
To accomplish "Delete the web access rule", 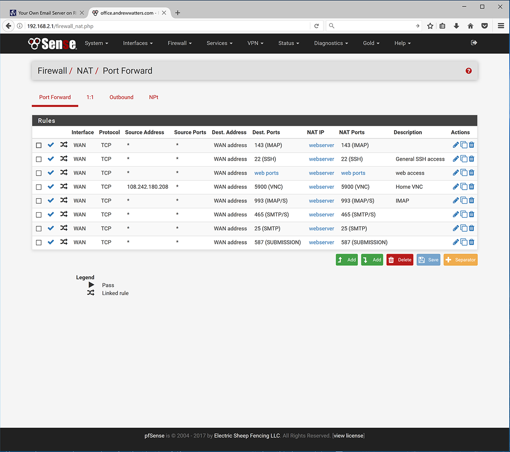I will click(472, 173).
